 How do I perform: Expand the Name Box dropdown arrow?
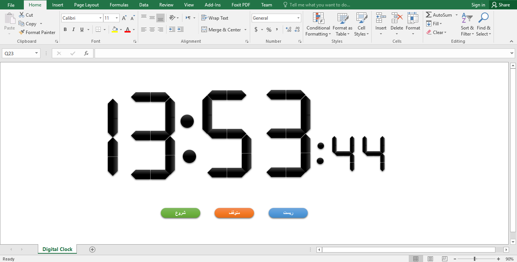pos(37,53)
